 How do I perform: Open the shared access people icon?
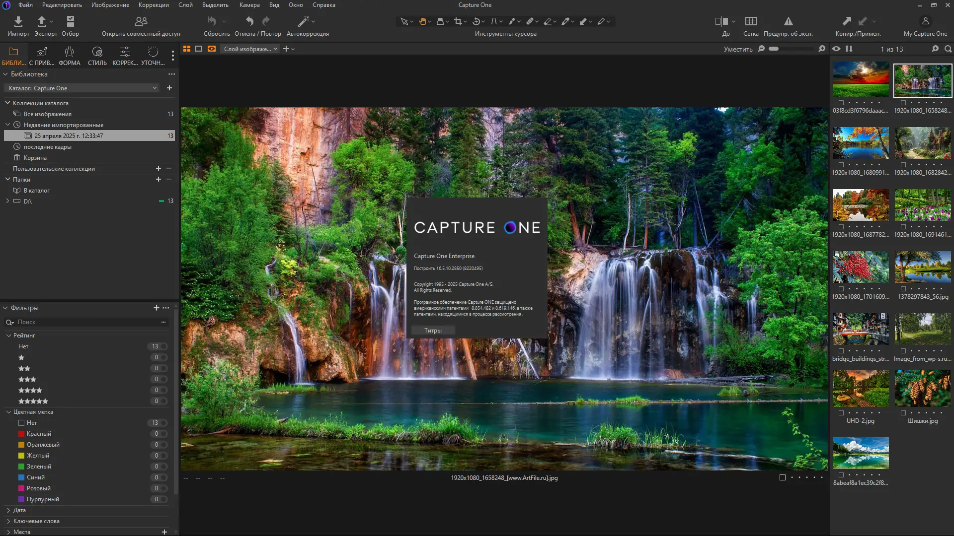[141, 21]
